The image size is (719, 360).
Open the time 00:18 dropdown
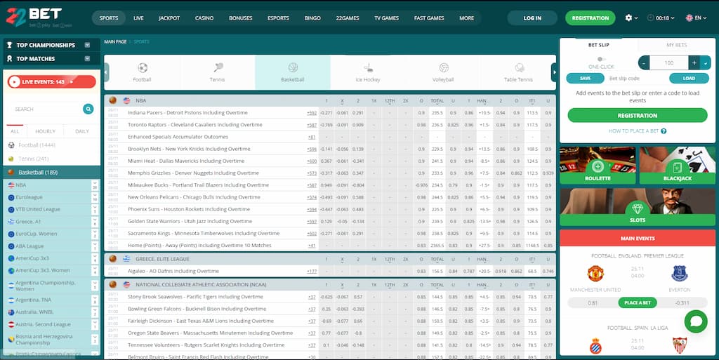coord(661,18)
